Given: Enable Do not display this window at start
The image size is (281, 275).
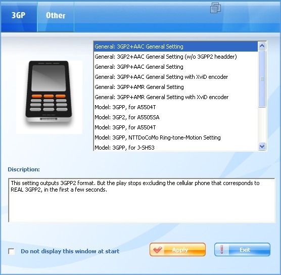Looking at the screenshot, I should tap(12, 251).
